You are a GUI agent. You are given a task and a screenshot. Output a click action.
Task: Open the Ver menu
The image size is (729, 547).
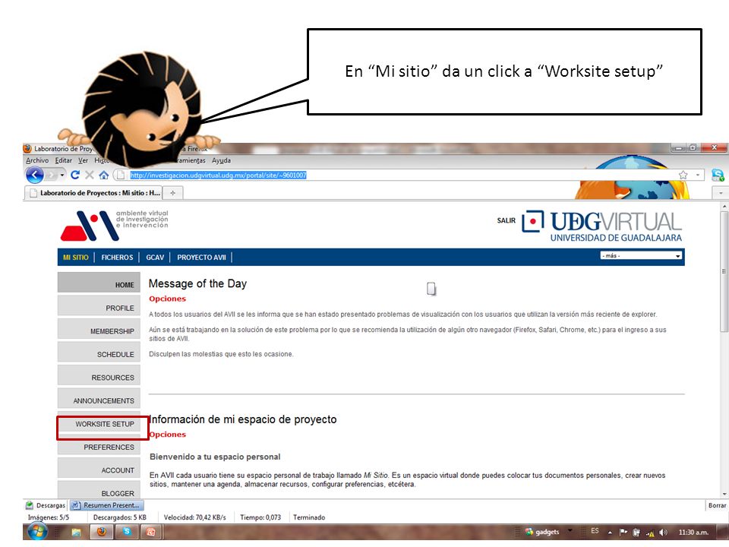[x=83, y=160]
